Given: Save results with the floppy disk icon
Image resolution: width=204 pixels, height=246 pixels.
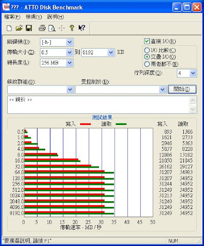Looking at the screenshot, I should 29,28.
